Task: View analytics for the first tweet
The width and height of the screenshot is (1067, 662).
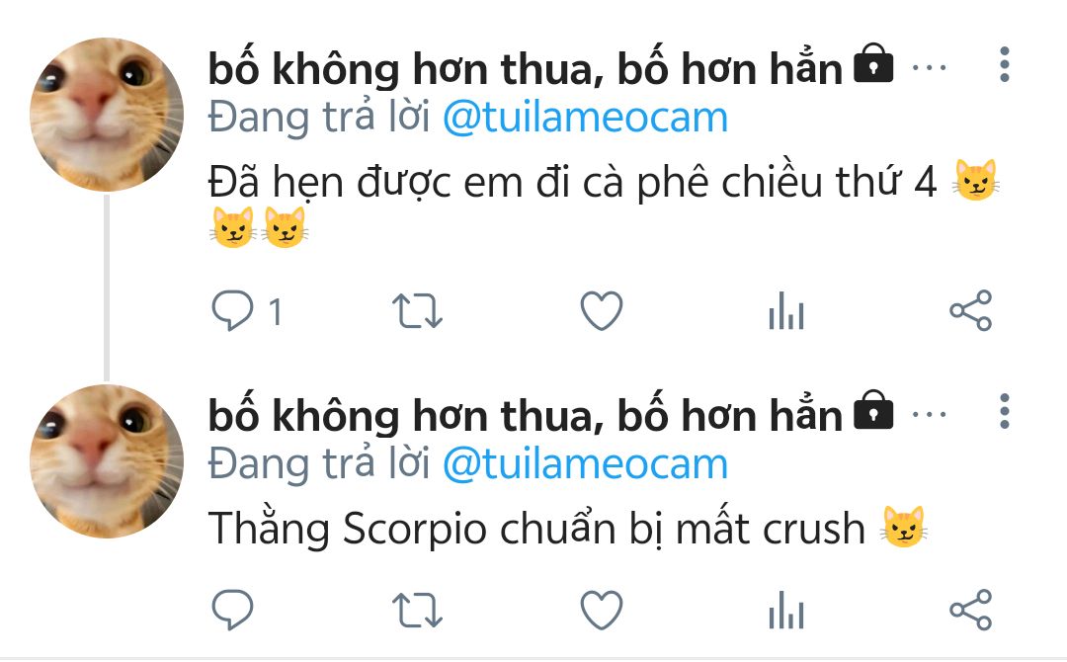Action: [786, 311]
